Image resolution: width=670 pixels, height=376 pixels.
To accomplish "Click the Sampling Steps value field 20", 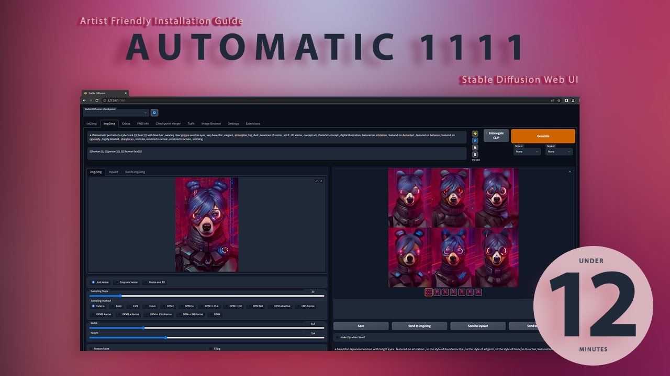I will pos(314,292).
